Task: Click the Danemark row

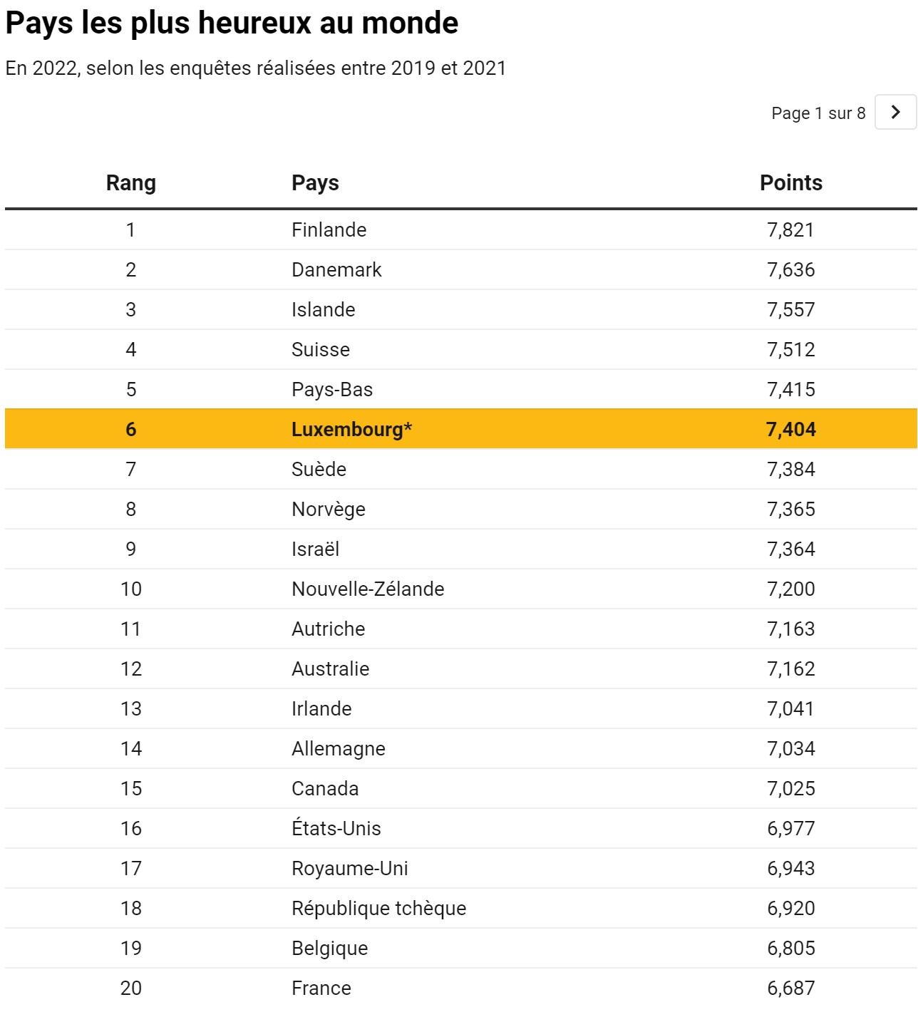Action: pos(460,269)
